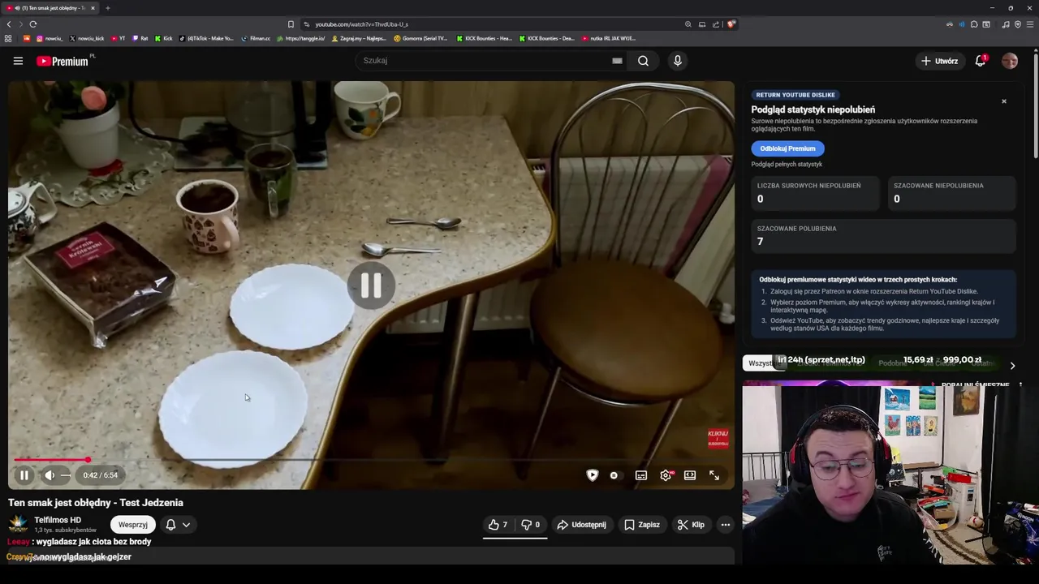Bookmark this page icon
The height and width of the screenshot is (584, 1039).
pyautogui.click(x=291, y=24)
